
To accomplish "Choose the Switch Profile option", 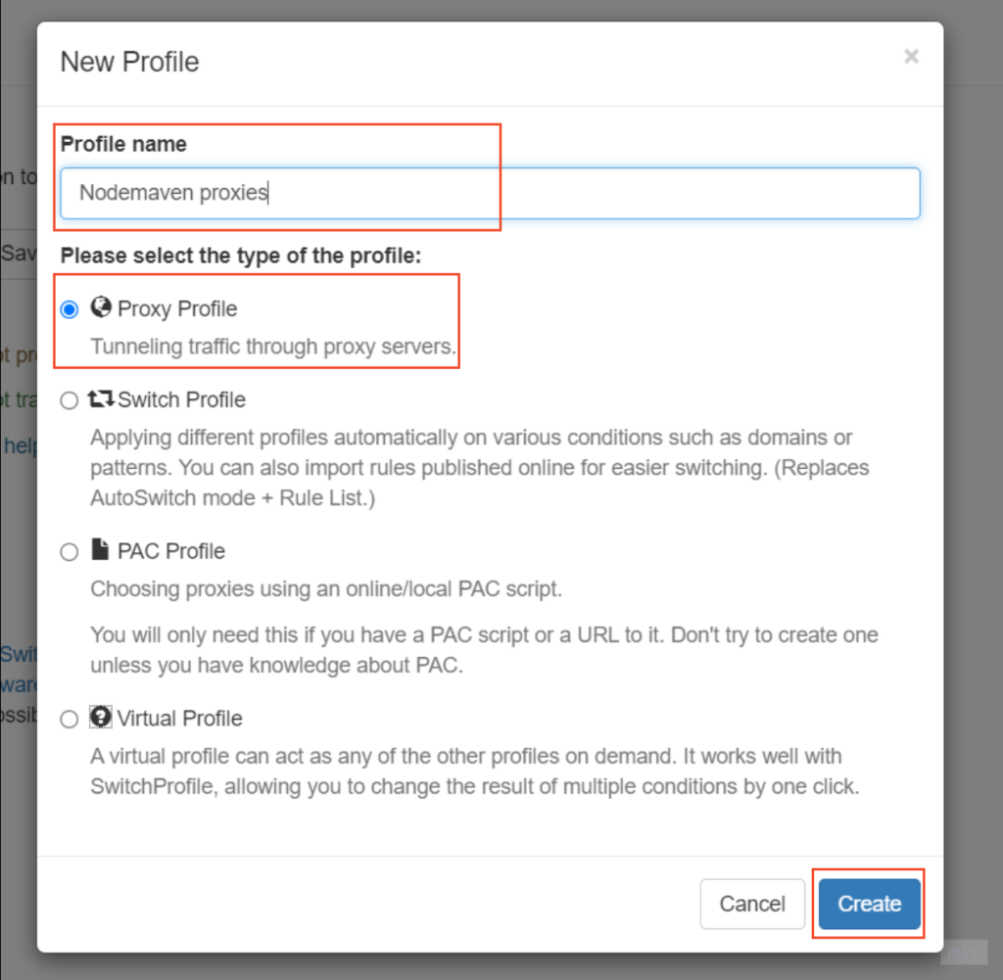I will click(69, 399).
